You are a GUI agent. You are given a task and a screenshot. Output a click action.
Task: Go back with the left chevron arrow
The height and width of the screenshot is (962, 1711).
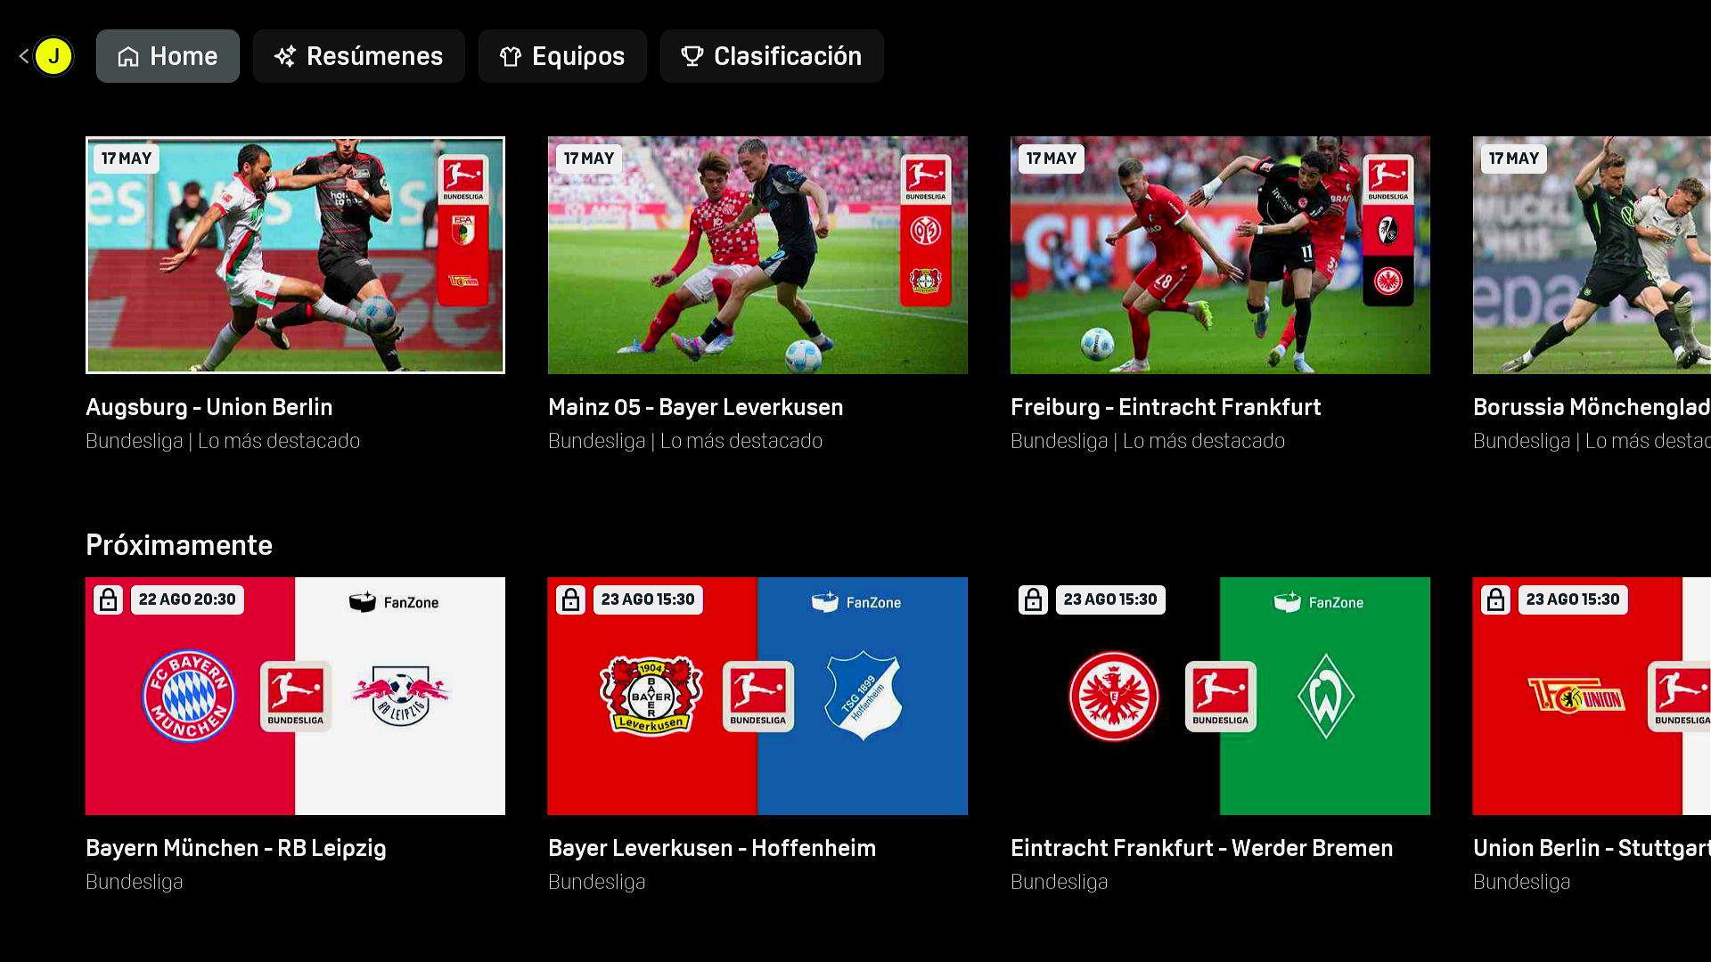tap(23, 56)
